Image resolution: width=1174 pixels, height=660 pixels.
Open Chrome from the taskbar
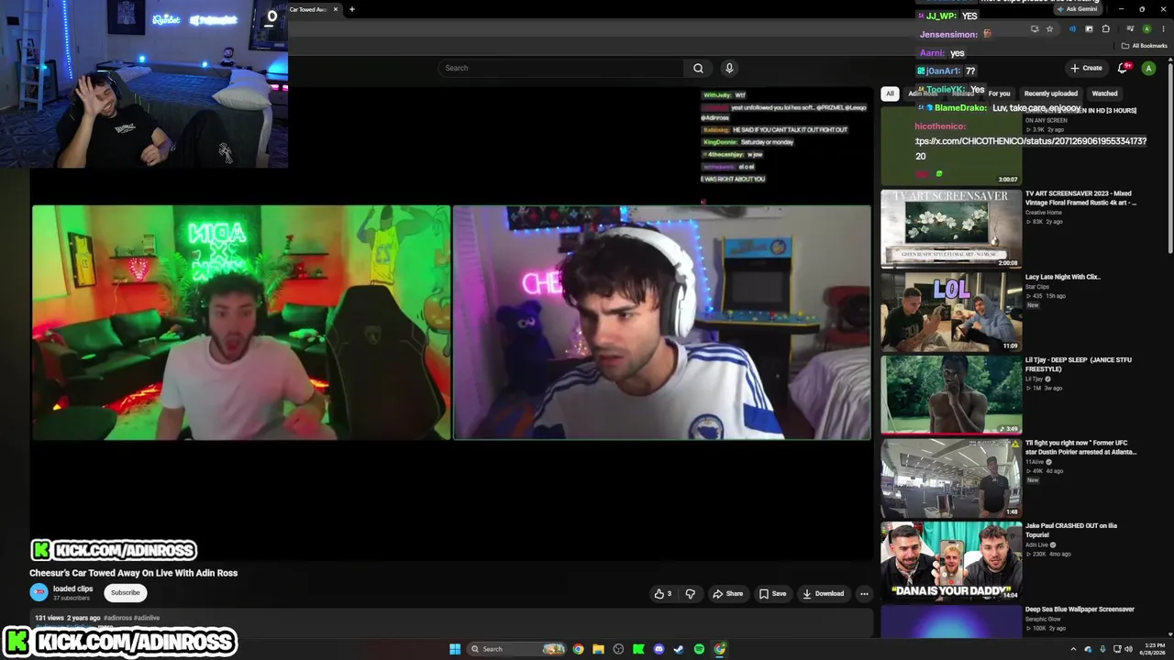(578, 649)
